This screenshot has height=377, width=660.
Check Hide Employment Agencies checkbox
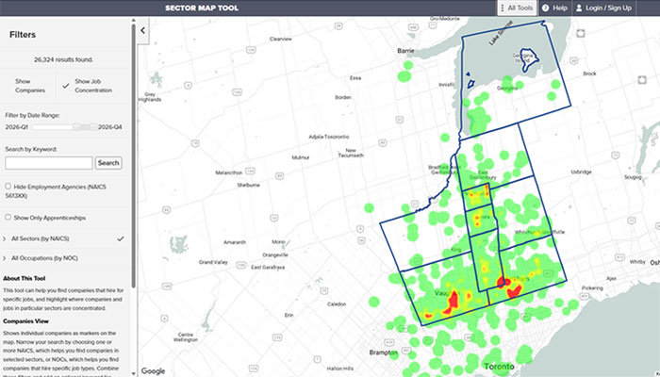(x=8, y=186)
